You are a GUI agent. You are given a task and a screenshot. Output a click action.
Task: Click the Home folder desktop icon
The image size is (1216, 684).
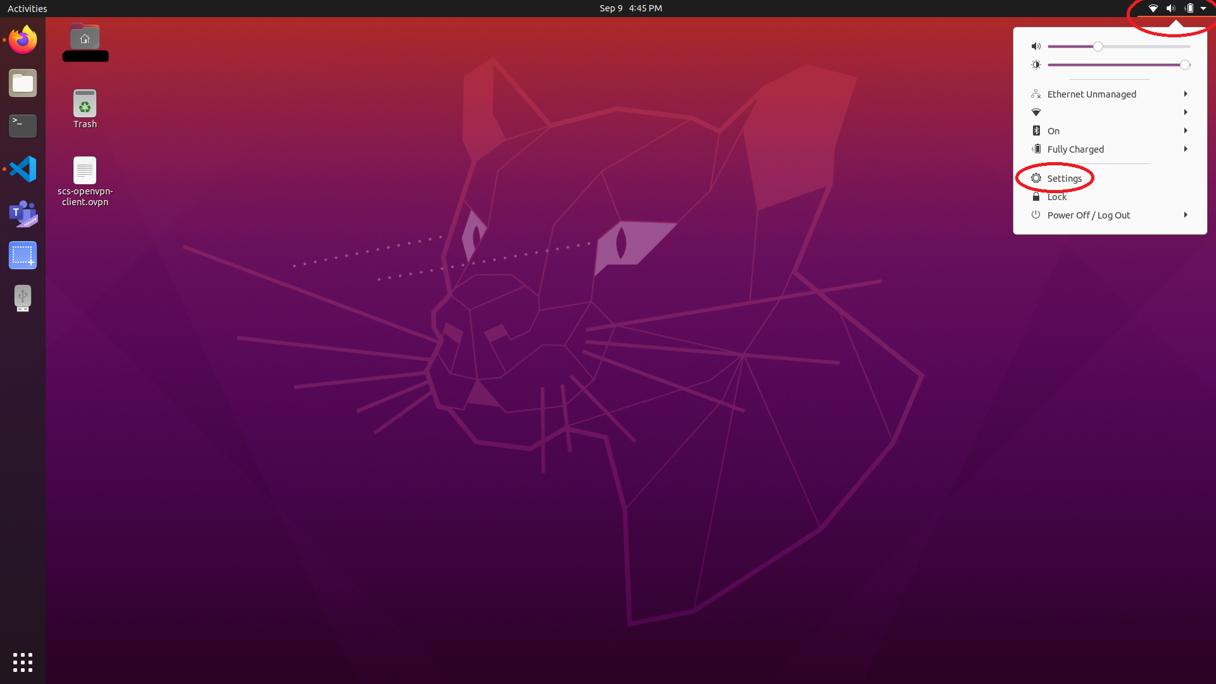click(x=84, y=37)
